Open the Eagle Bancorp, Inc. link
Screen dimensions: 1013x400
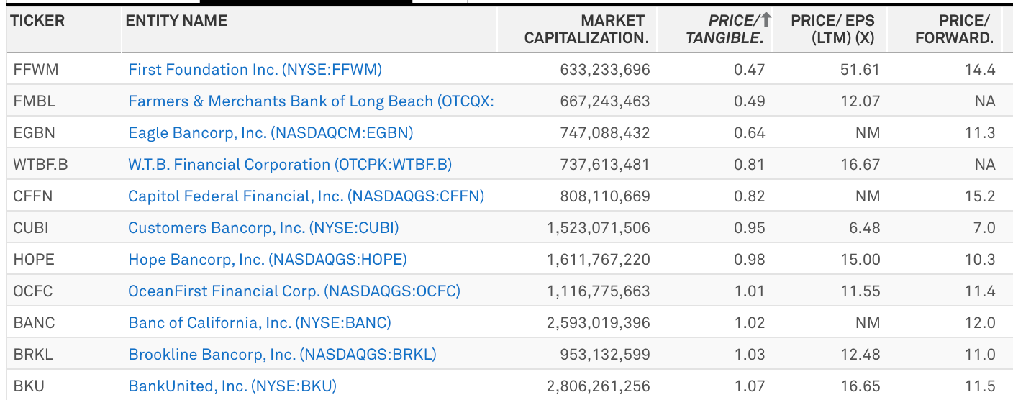[x=271, y=133]
